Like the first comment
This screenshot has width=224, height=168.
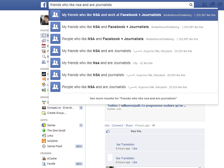[135, 149]
